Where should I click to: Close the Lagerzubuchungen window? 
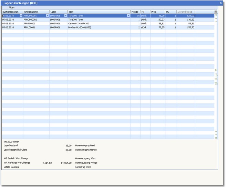click(x=220, y=3)
